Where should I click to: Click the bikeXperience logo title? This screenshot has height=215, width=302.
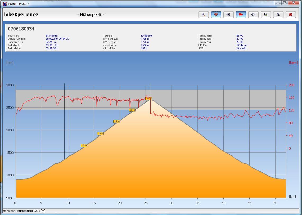[x=21, y=15]
